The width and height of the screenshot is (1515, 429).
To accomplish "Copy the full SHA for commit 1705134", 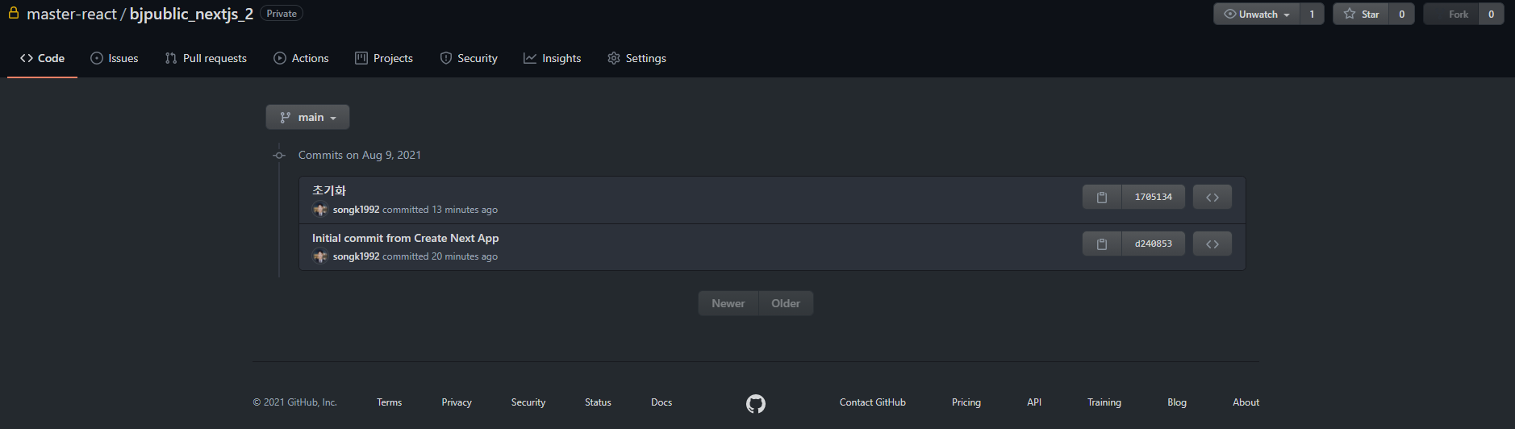I will [x=1102, y=197].
